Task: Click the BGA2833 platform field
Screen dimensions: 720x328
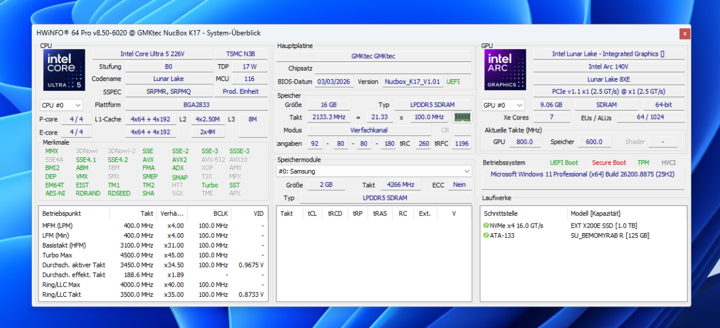Action: click(197, 105)
